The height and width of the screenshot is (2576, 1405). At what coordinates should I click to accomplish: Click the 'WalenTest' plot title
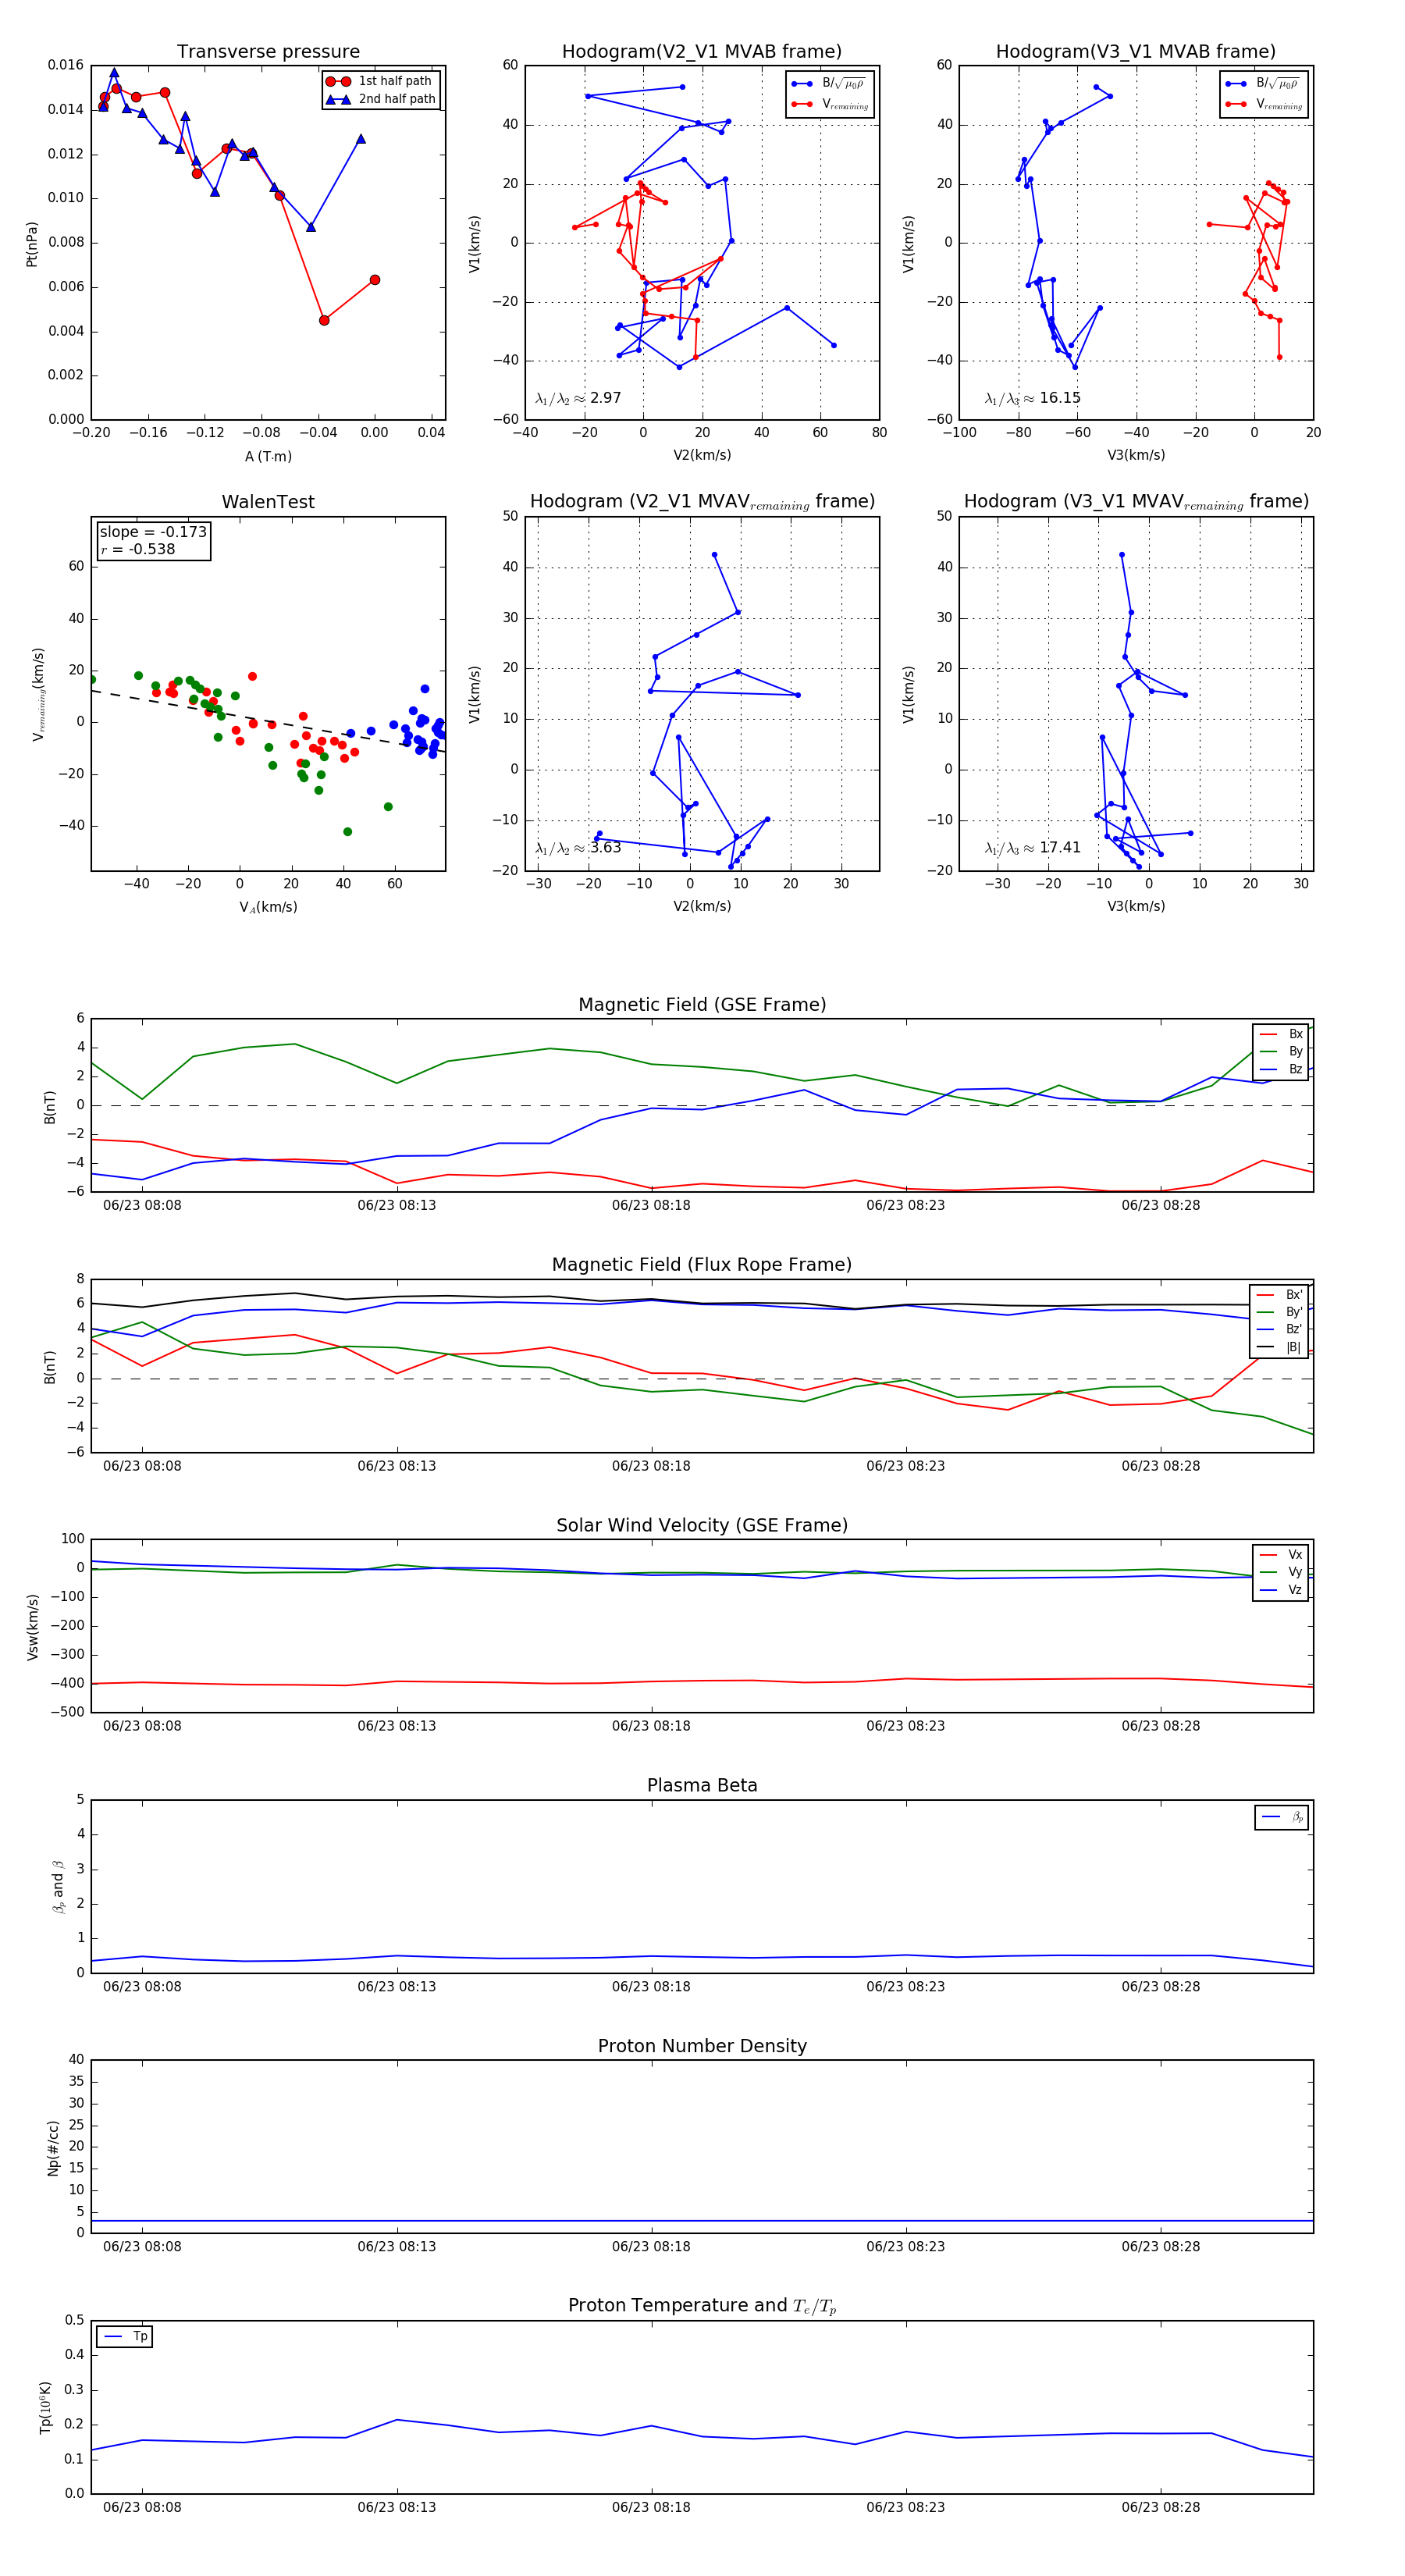(x=268, y=502)
